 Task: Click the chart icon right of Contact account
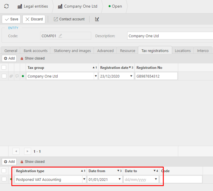pos(97,19)
